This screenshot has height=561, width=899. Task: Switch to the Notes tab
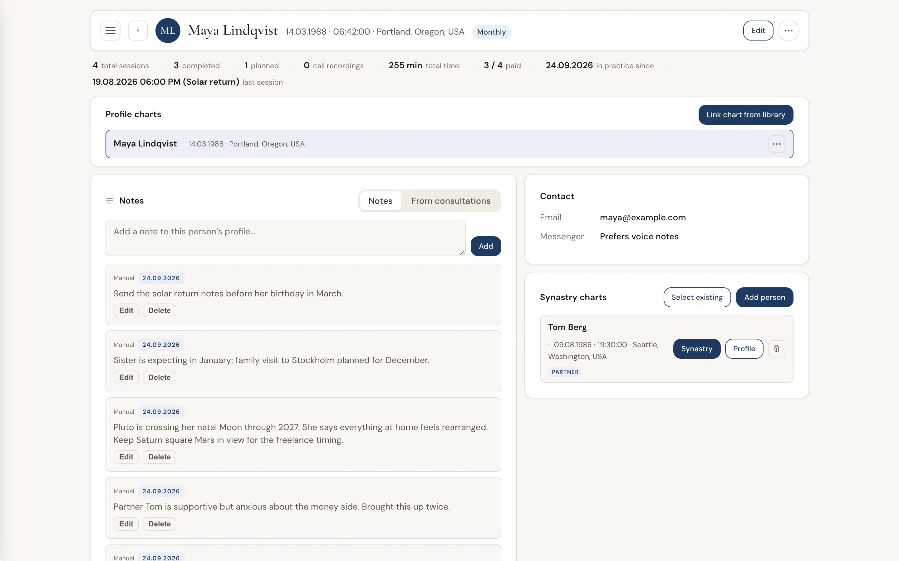[380, 201]
